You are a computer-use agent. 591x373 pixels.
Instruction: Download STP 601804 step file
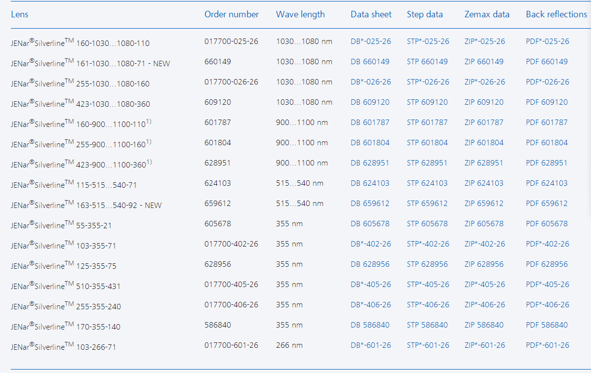[x=427, y=143]
